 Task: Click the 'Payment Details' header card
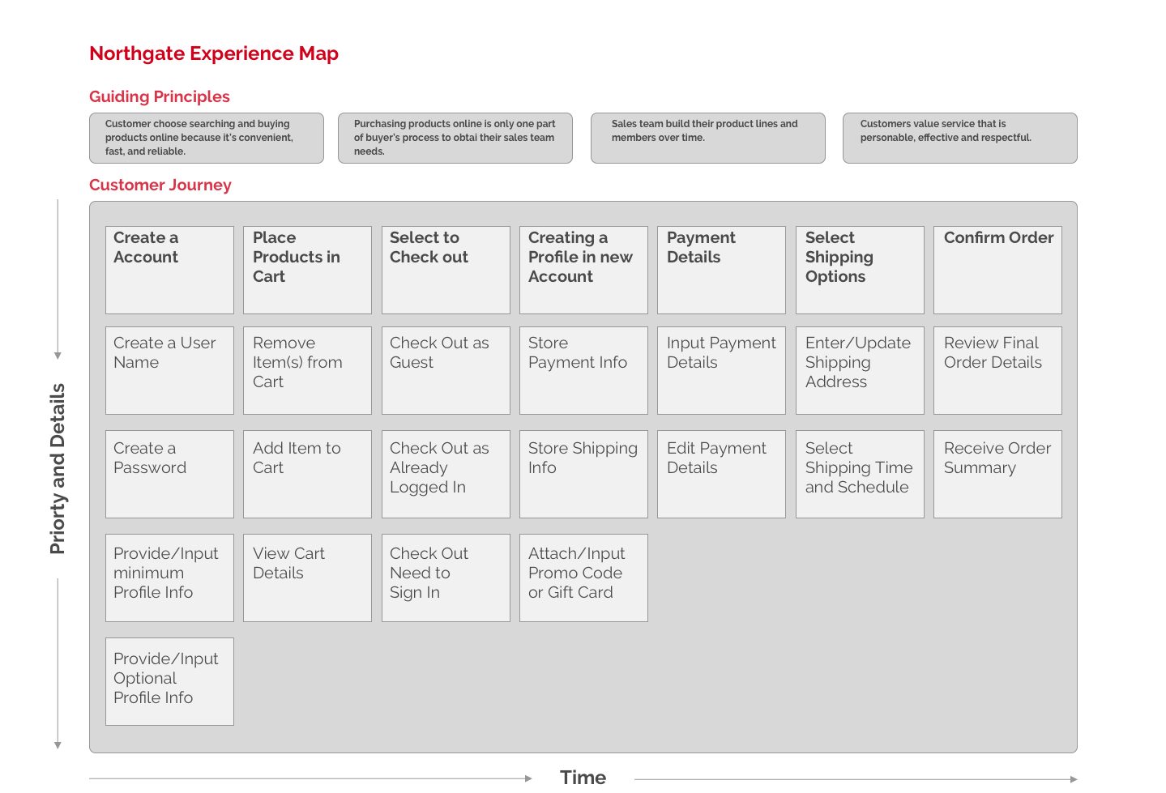pos(721,270)
